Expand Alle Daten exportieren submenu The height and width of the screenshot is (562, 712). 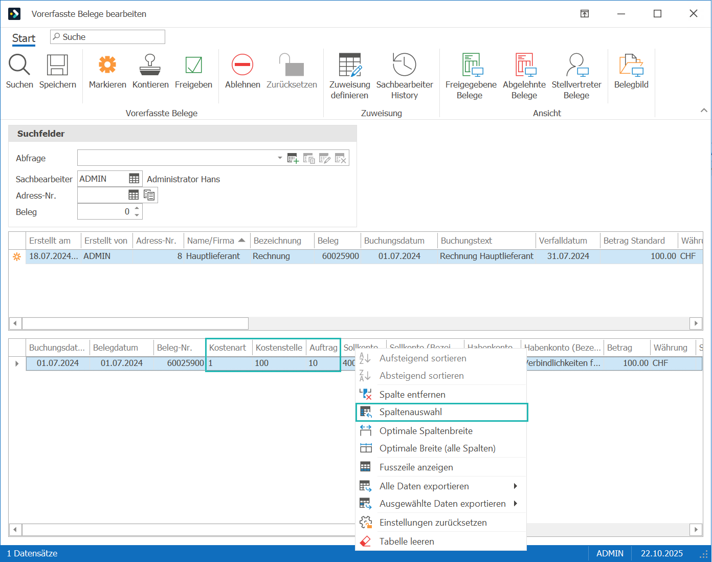(x=516, y=486)
